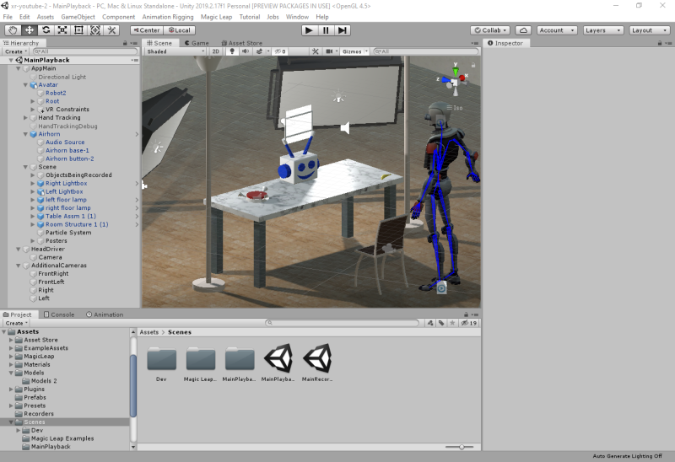675x462 pixels.
Task: Switch to the Asset Store tab
Action: (241, 43)
